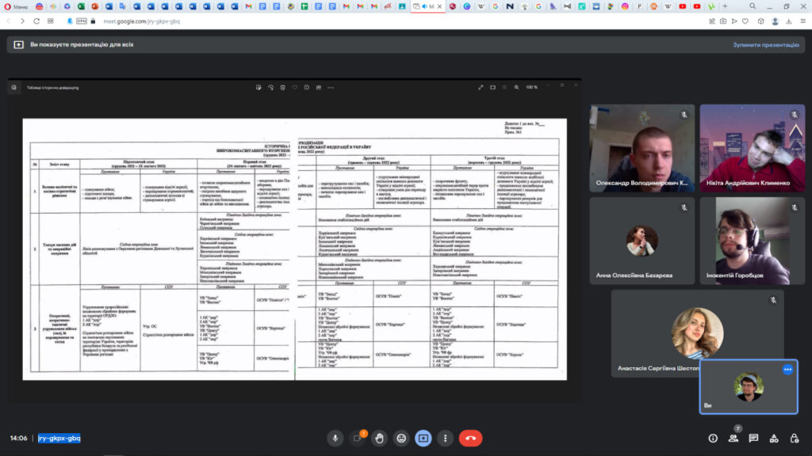Open the chat with everyone panel
This screenshot has width=812, height=456.
(753, 438)
